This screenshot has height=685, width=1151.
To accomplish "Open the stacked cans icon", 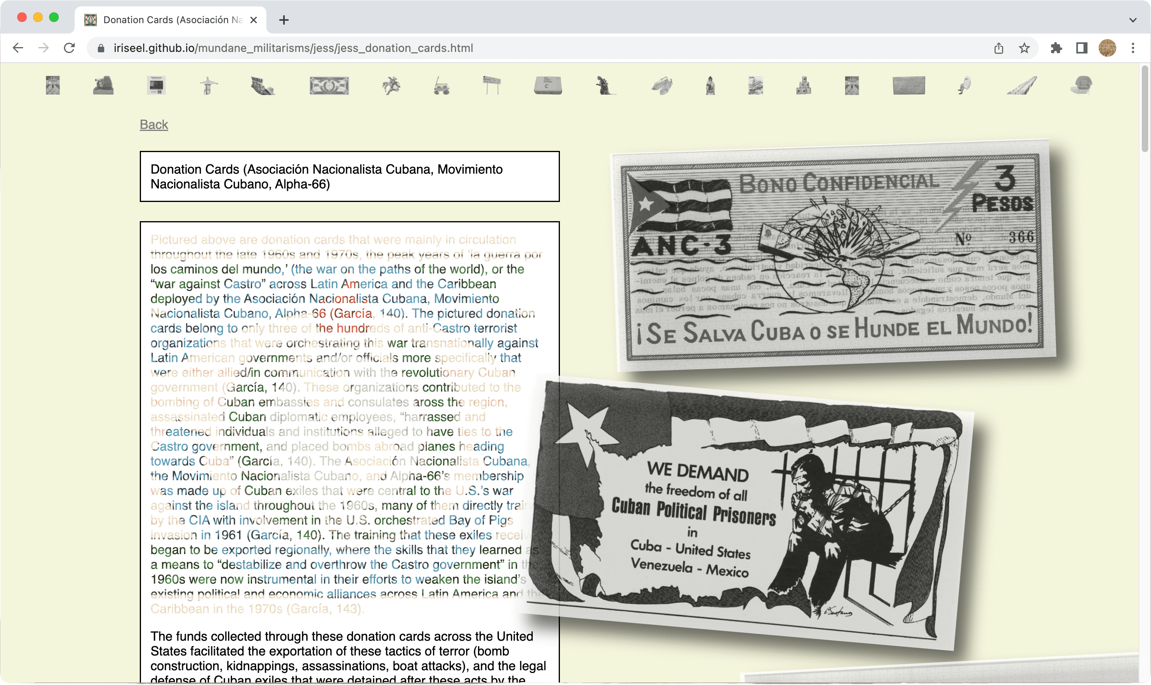I will click(x=804, y=86).
